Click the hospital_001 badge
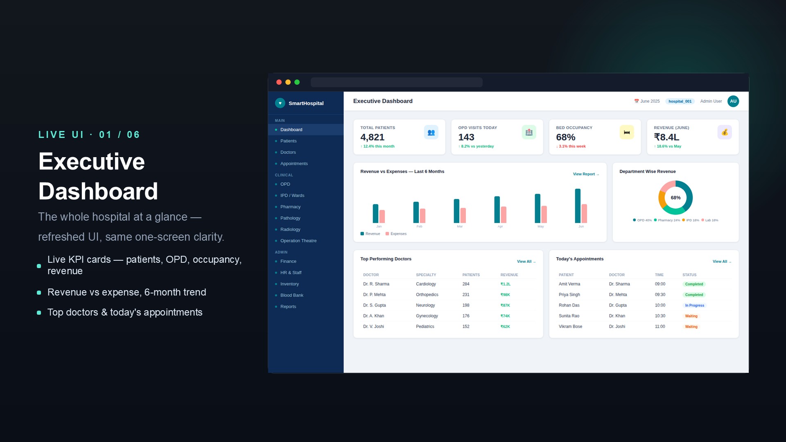The width and height of the screenshot is (786, 442). (680, 101)
